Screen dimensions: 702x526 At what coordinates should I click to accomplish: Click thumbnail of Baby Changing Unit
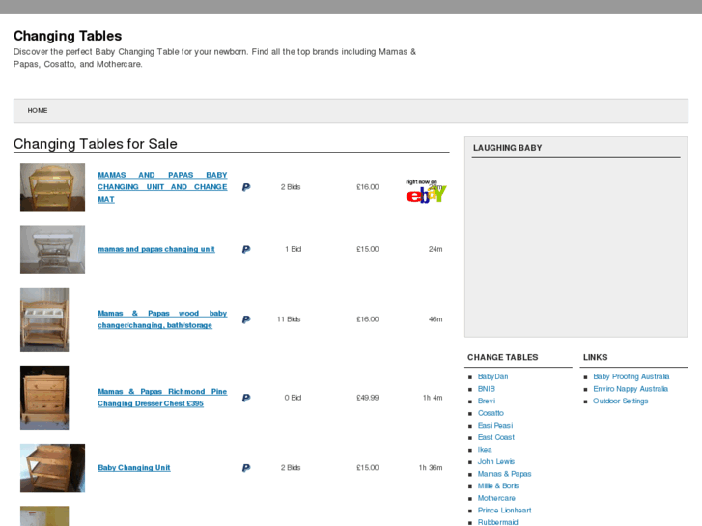(52, 468)
